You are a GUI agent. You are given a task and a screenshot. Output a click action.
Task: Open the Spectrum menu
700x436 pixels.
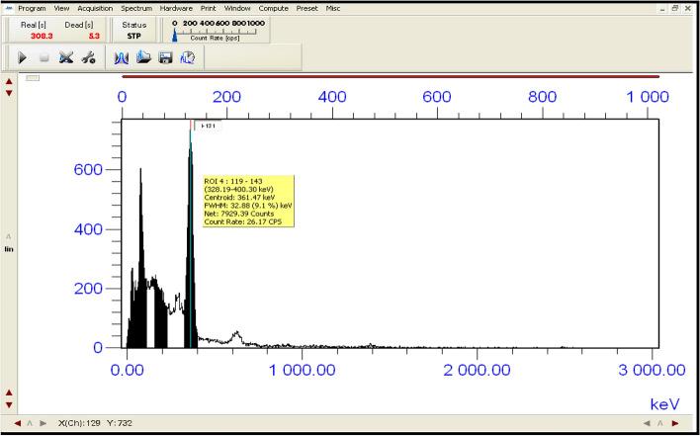(x=136, y=8)
